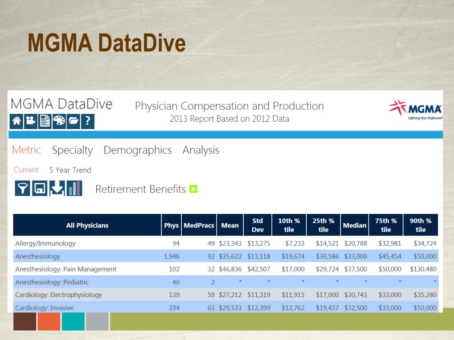Sort by the 90th %tile column header

(420, 225)
